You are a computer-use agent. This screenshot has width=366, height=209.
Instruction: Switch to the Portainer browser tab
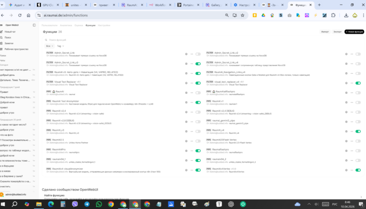pyautogui.click(x=188, y=5)
